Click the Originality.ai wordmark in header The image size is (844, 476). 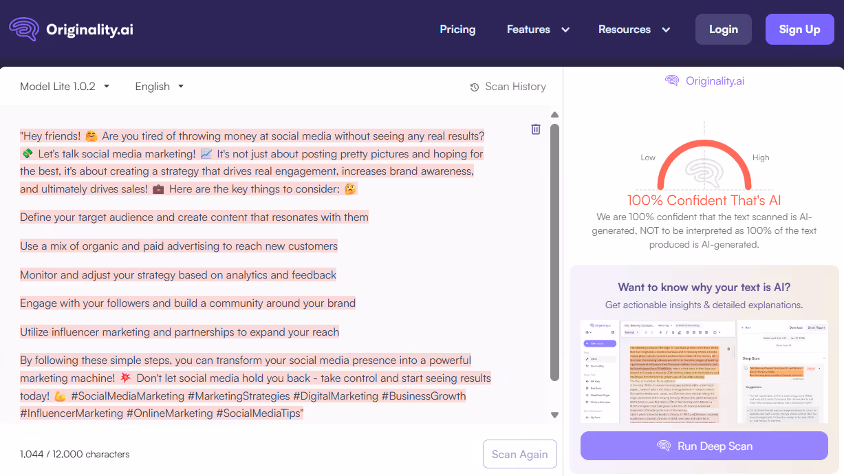click(x=89, y=30)
